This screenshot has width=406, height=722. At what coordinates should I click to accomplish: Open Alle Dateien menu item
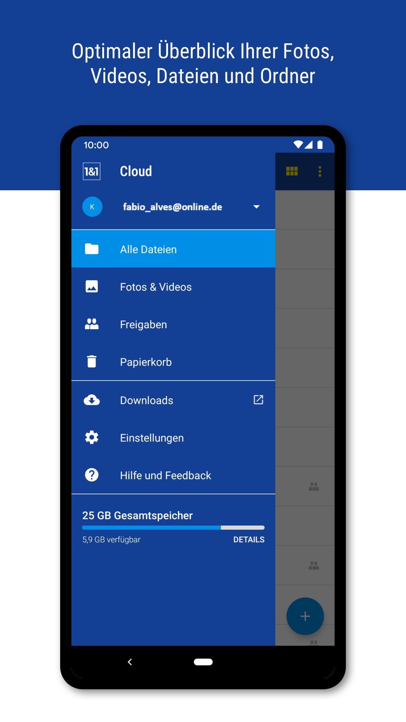click(x=173, y=249)
